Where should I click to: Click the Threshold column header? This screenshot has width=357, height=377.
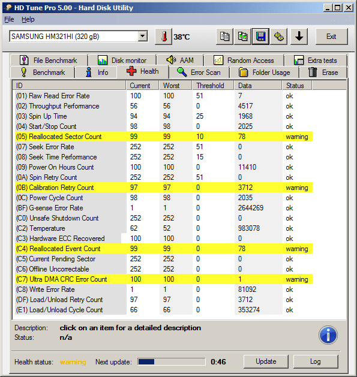(x=213, y=86)
